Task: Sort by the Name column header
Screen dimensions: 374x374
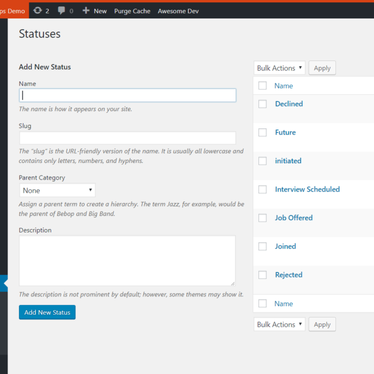Action: point(283,86)
